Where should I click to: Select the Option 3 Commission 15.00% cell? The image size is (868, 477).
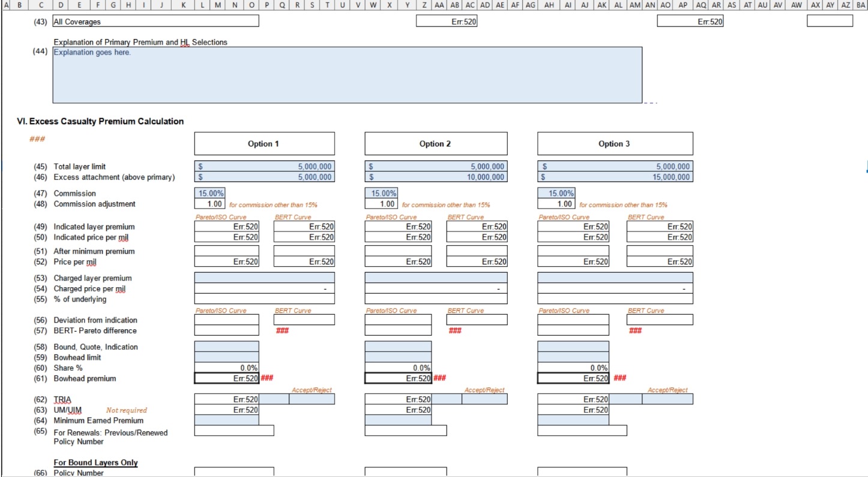556,193
